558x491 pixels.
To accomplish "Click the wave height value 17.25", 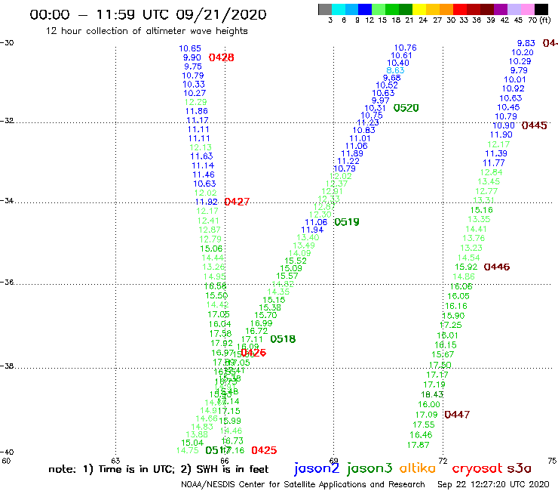I will [x=450, y=326].
